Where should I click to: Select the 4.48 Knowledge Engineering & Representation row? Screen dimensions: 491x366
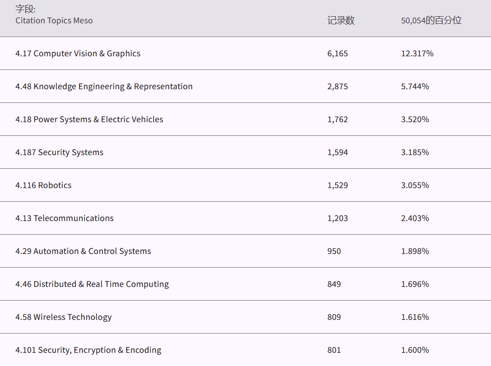(x=104, y=87)
